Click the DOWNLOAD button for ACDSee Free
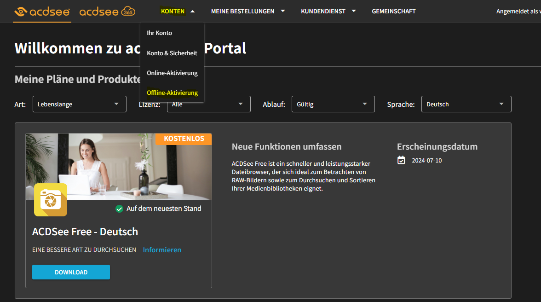Viewport: 541px width, 302px height. 71,273
